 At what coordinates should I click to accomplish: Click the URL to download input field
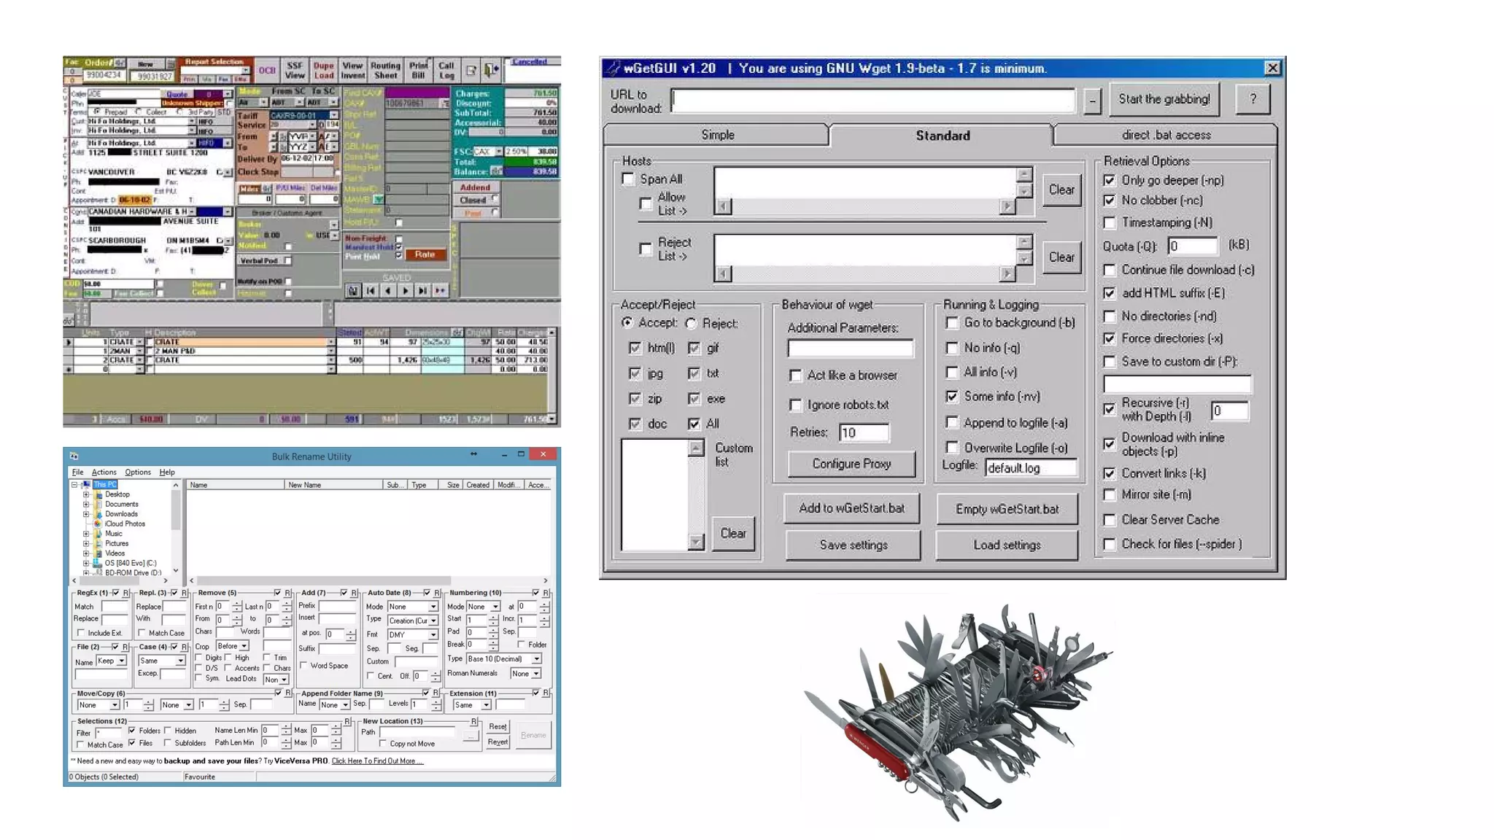[872, 101]
